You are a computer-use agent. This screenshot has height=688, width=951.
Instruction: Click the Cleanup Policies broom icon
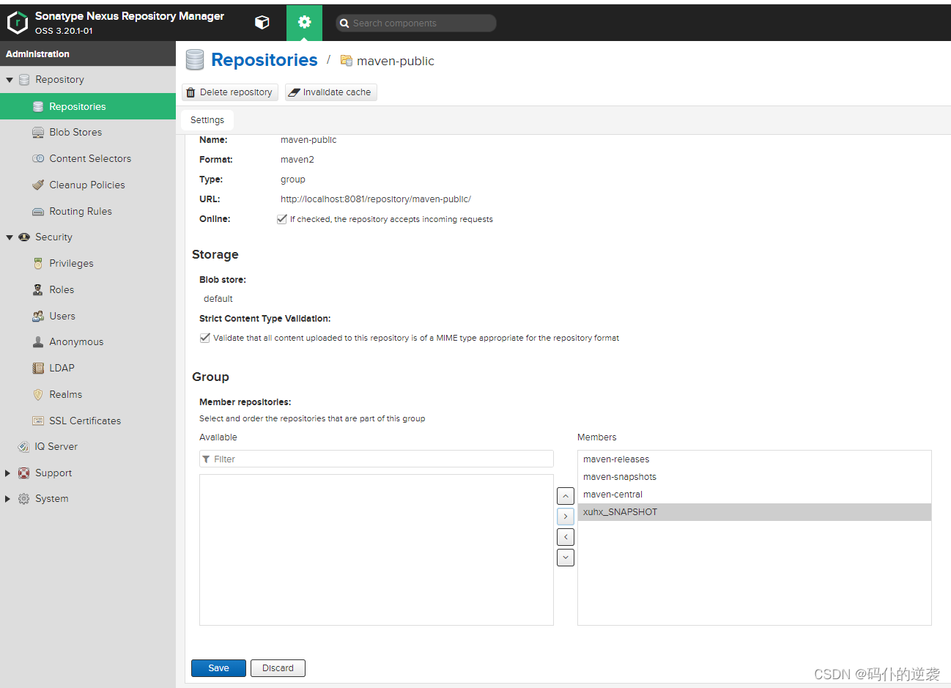[x=38, y=185]
